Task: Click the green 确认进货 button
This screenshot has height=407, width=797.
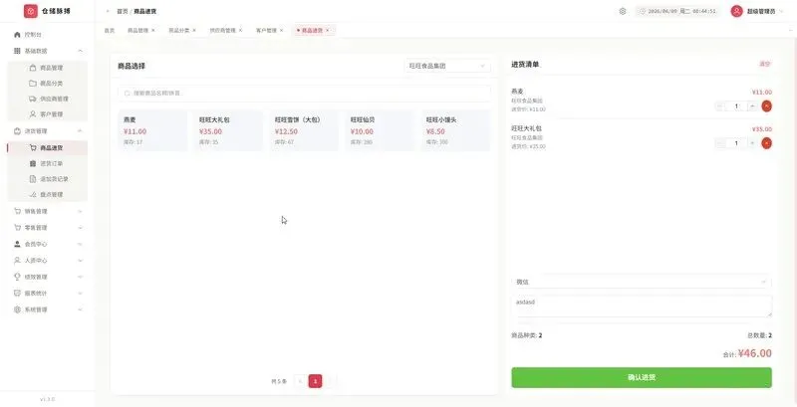Action: click(642, 377)
